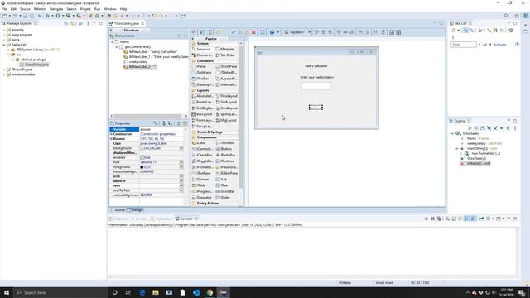Choose the Marquee selection tool
Viewport: 530px width, 298px height.
pyautogui.click(x=225, y=50)
